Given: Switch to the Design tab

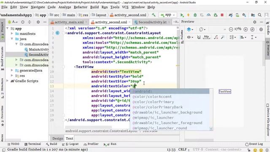Looking at the screenshot, I should coord(58,138).
